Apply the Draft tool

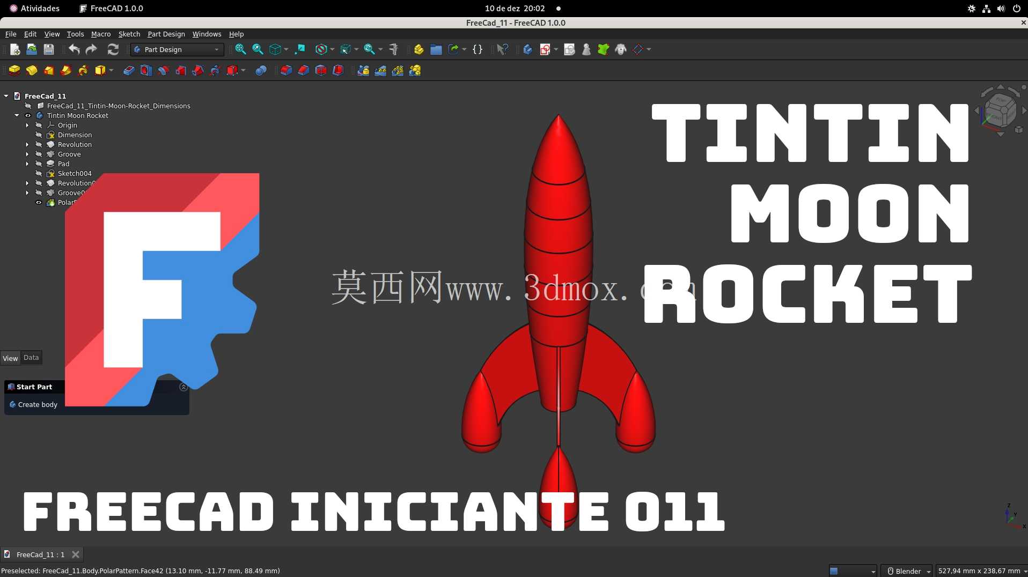[x=321, y=70]
